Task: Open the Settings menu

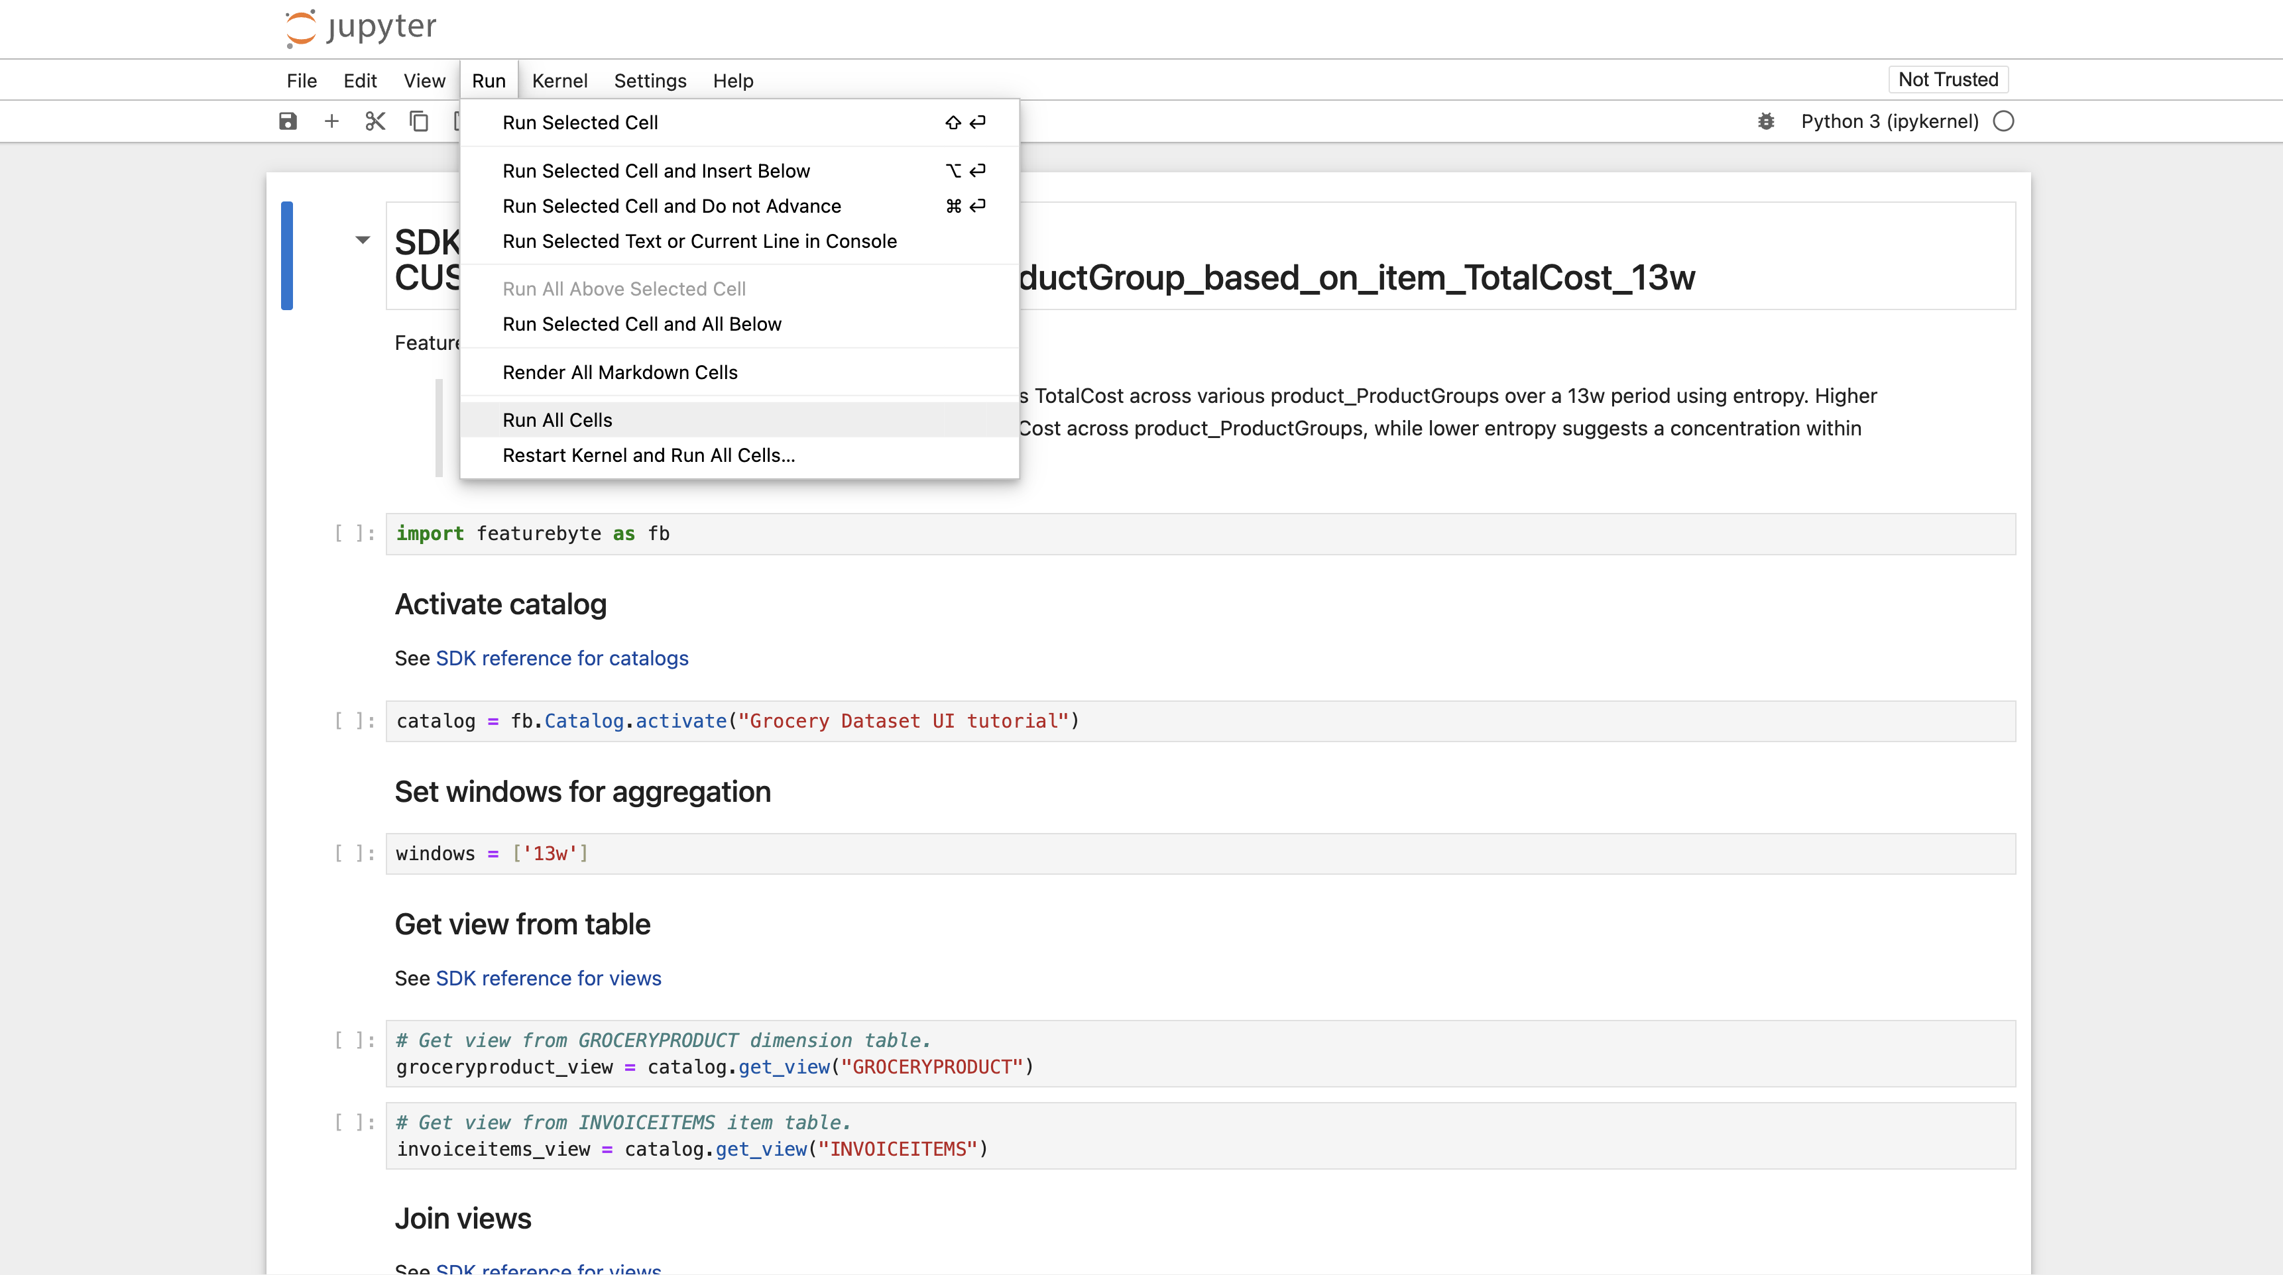Action: click(650, 81)
